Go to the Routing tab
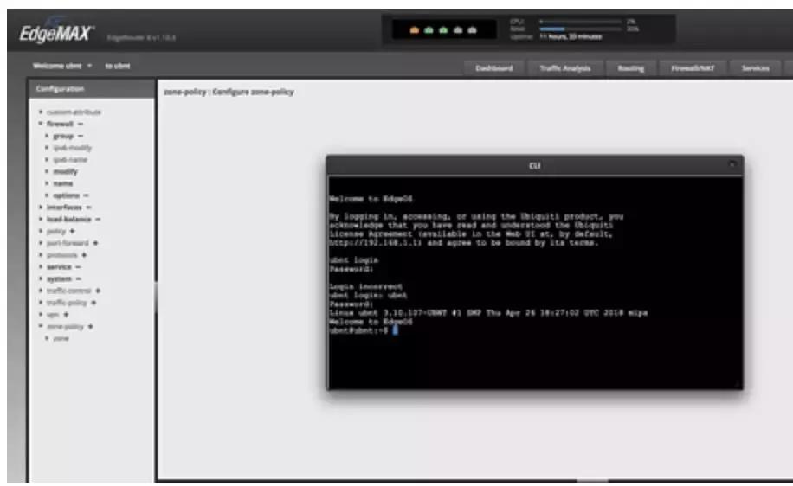The height and width of the screenshot is (486, 793). [631, 68]
